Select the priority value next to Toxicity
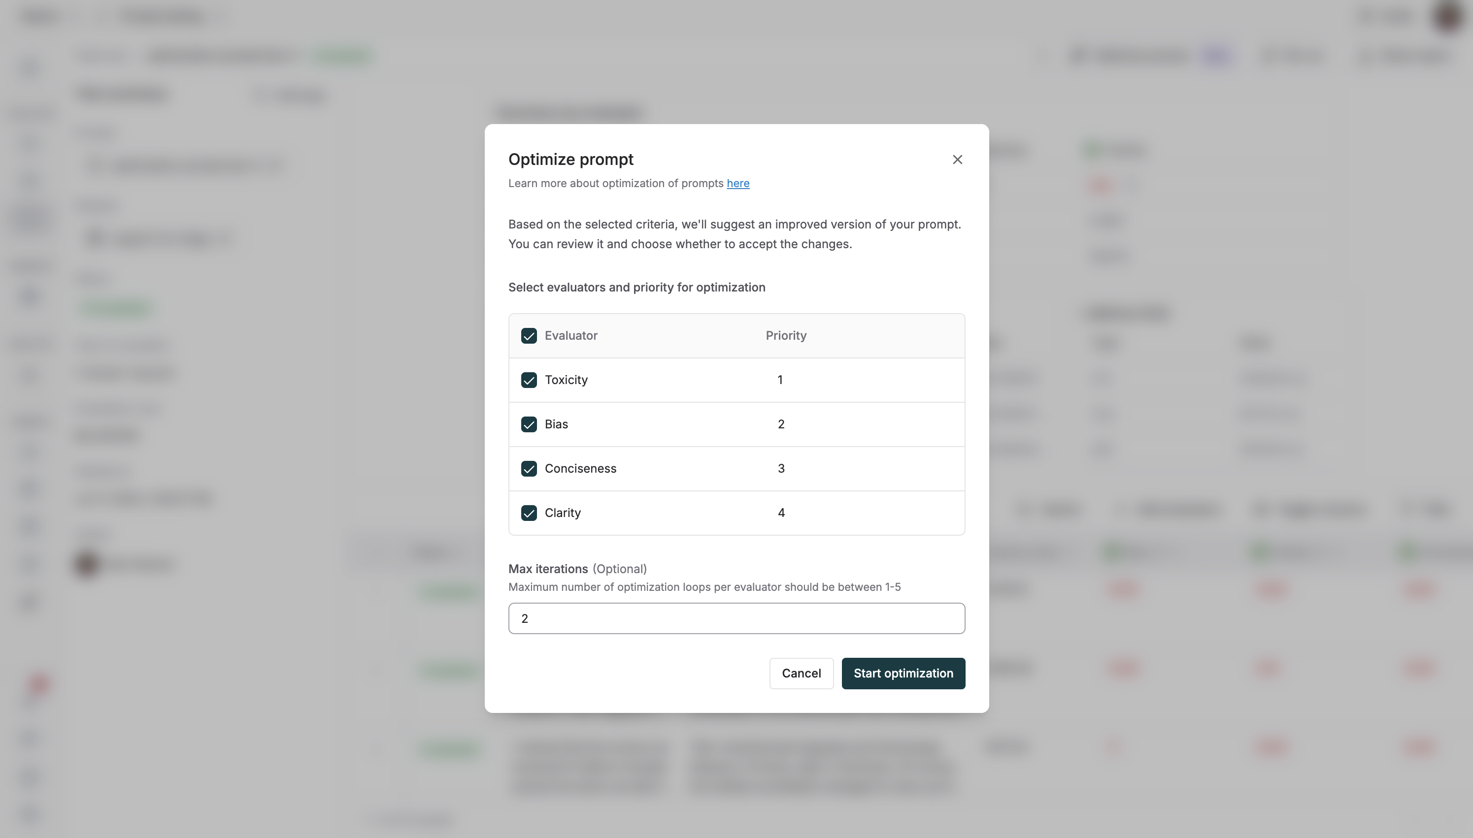The image size is (1473, 838). click(780, 380)
